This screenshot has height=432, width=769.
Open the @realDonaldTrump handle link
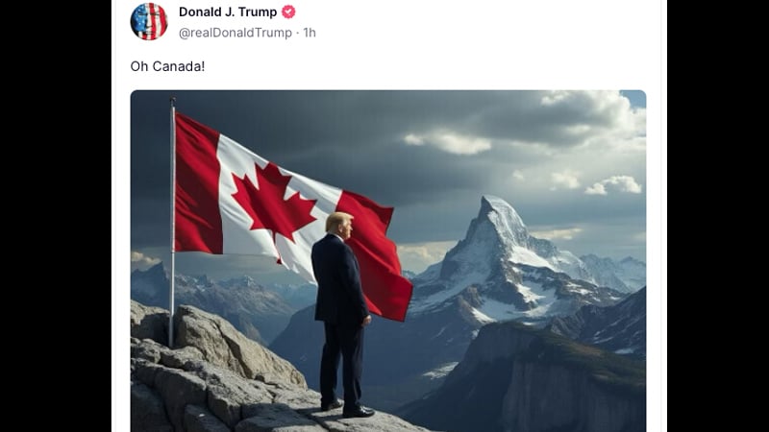click(x=236, y=33)
